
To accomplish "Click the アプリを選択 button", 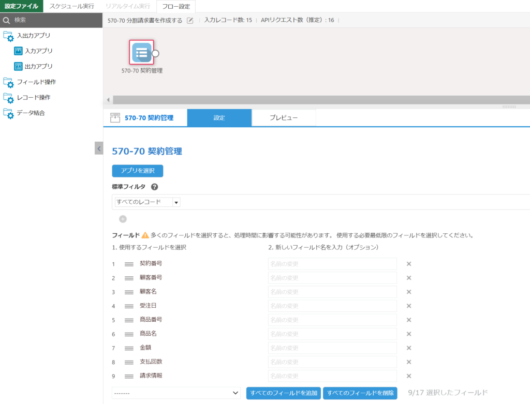I will coord(137,171).
